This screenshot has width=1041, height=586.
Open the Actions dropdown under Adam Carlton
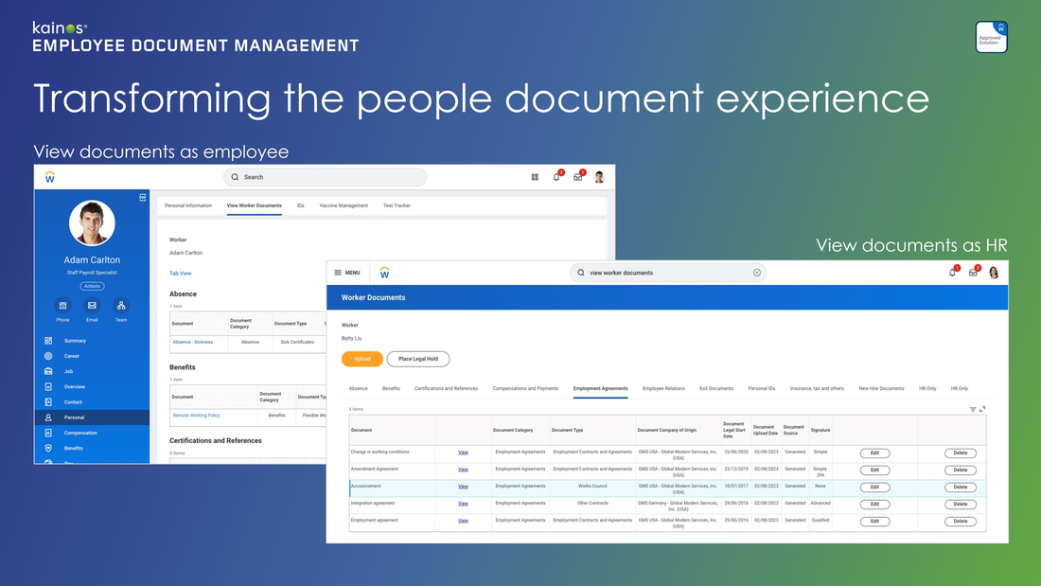92,285
